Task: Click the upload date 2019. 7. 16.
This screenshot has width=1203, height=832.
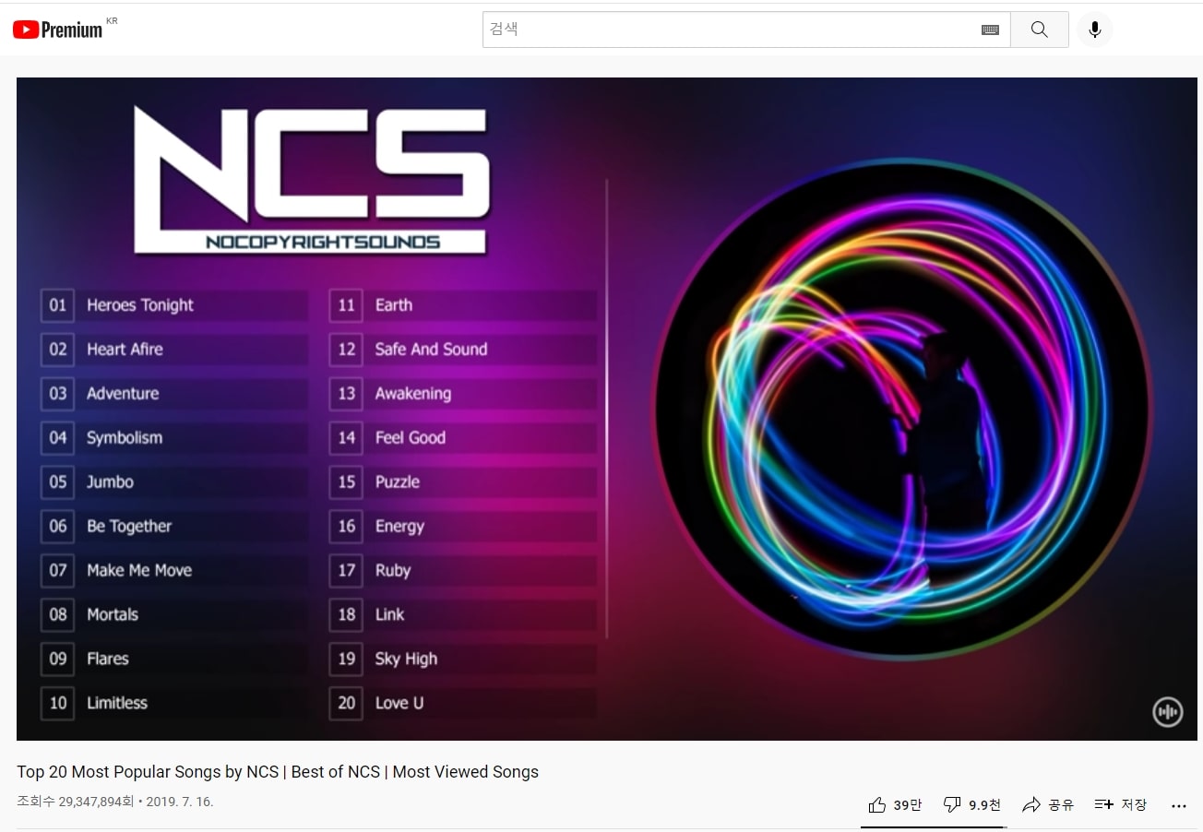Action: click(180, 802)
